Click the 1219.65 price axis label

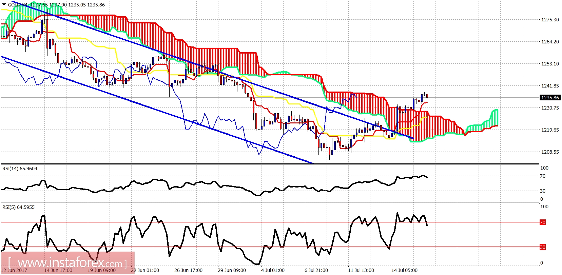(x=550, y=130)
